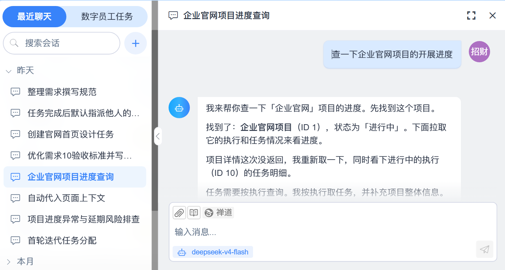Open the 优化需求10验收标准并写 conversation
The height and width of the screenshot is (270, 505).
75,156
